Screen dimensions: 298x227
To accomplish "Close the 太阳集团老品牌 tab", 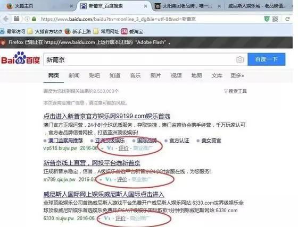I will [219, 6].
